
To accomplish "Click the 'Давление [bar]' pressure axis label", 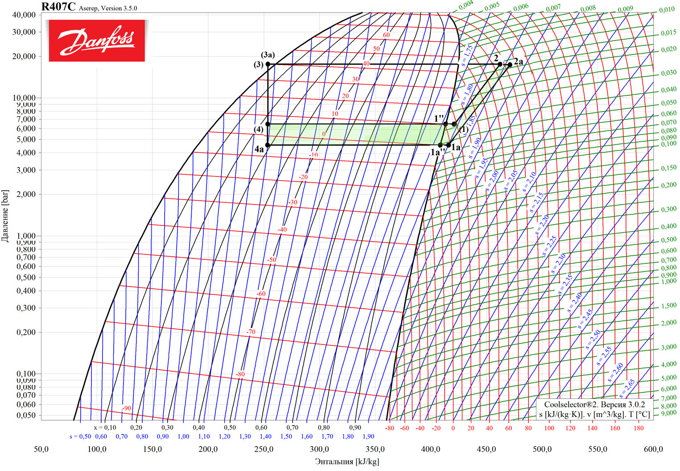I will [5, 216].
